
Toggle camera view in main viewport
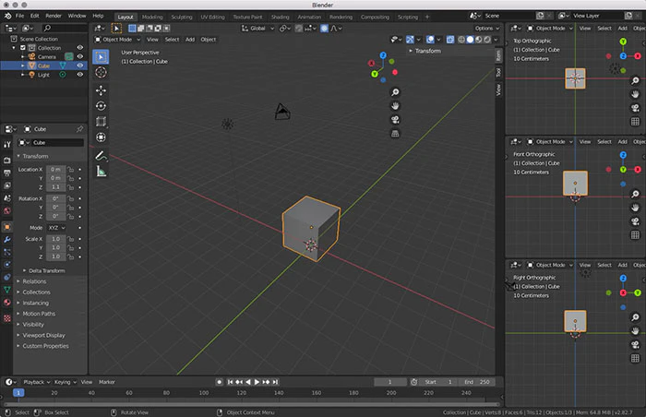[x=395, y=120]
